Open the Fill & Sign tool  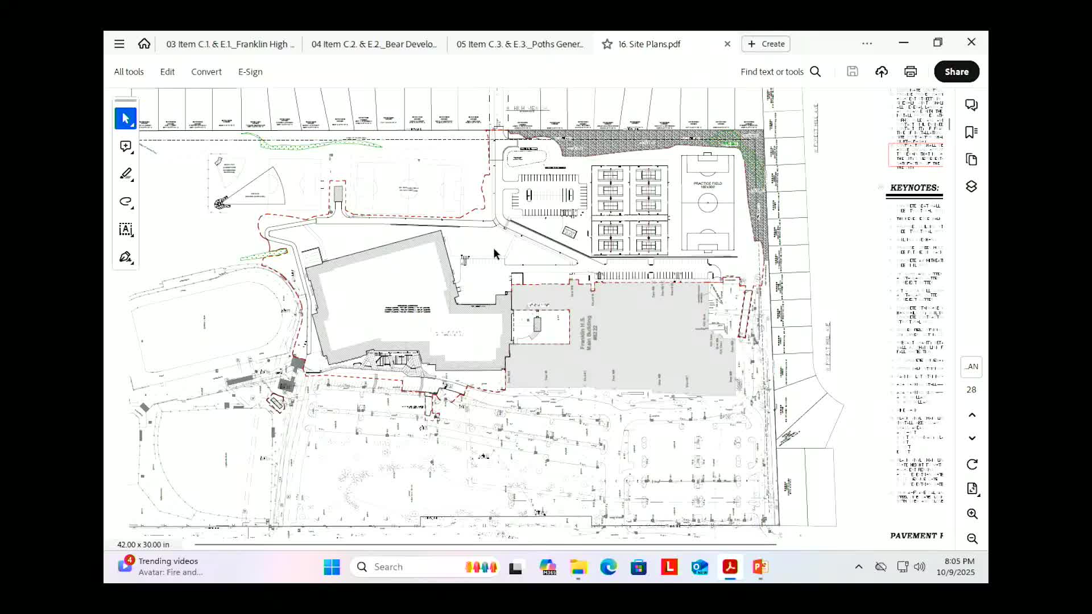click(x=125, y=256)
